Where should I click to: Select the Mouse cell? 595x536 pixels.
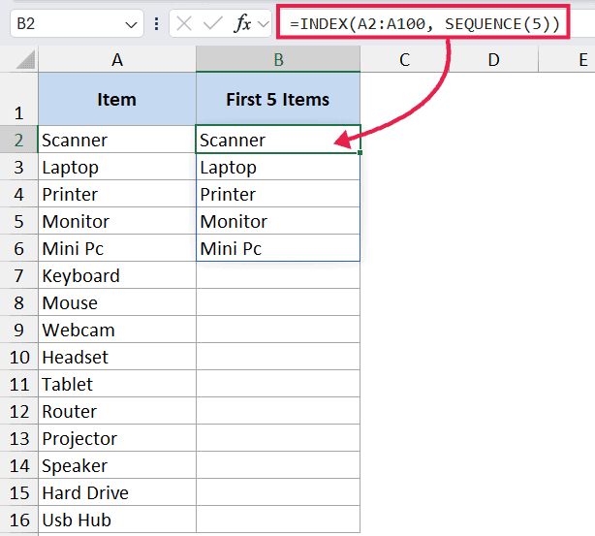tap(117, 302)
